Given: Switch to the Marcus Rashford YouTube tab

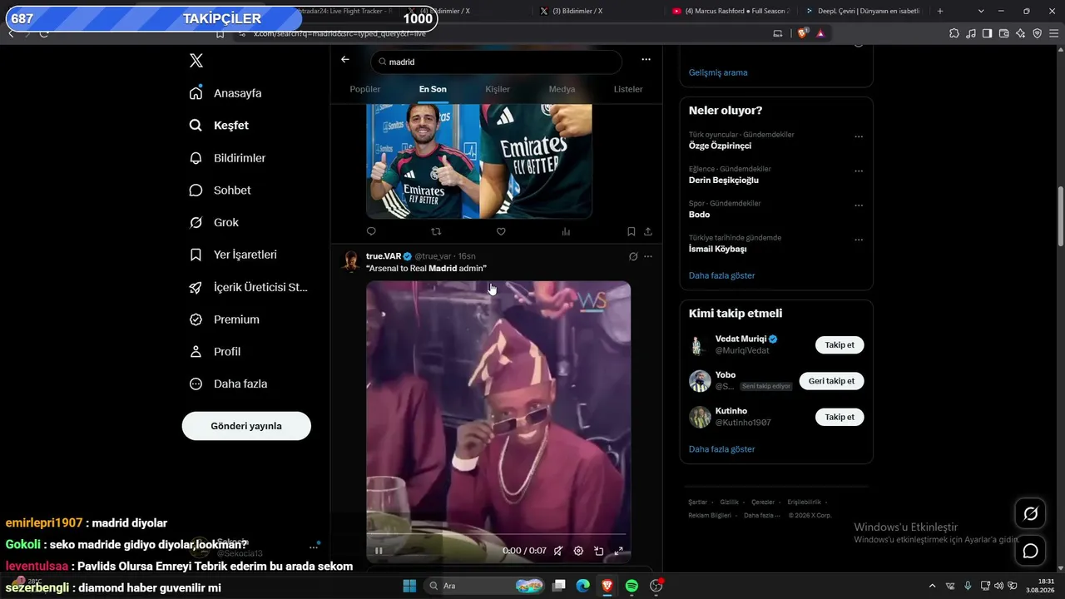Looking at the screenshot, I should tap(731, 11).
